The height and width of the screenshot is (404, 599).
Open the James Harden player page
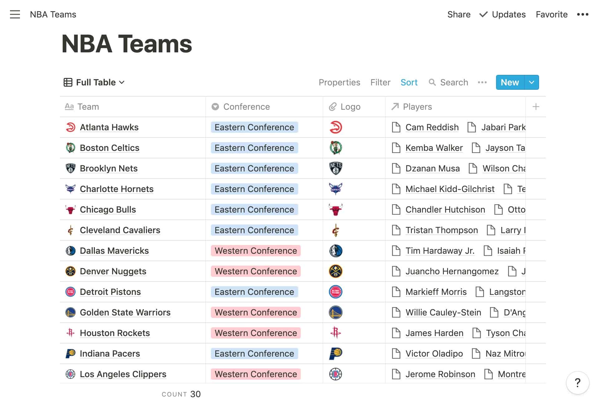[x=434, y=333]
